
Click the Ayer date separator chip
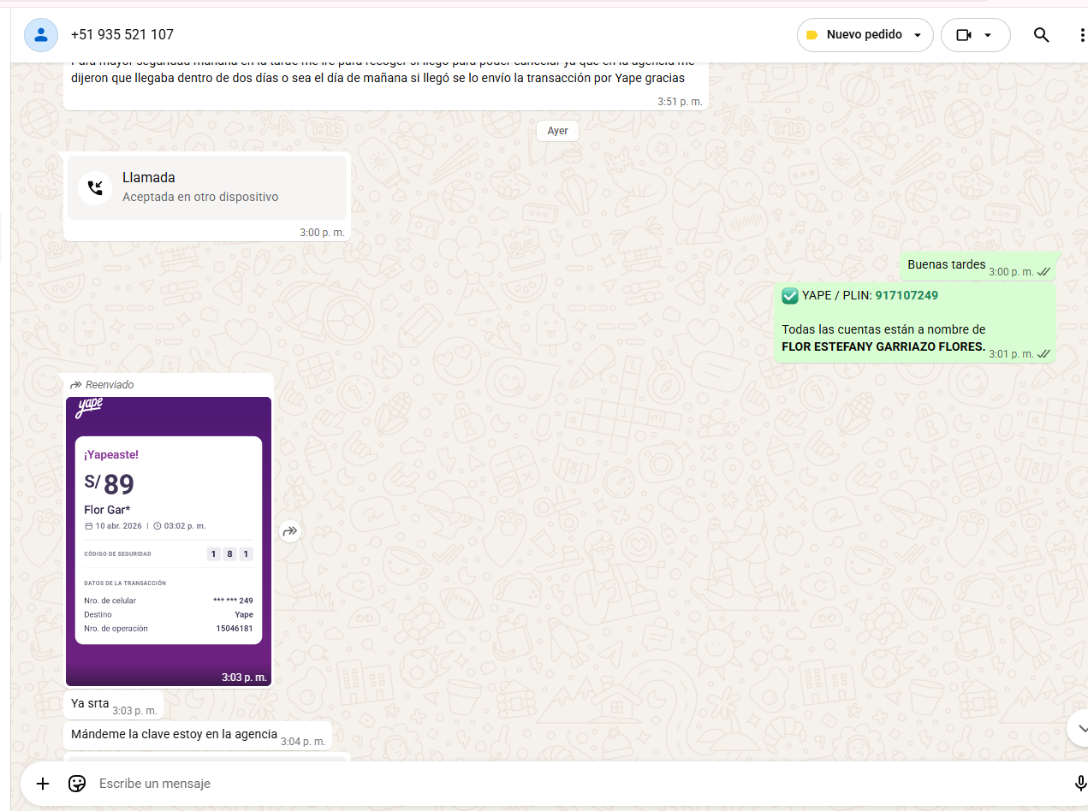coord(557,131)
